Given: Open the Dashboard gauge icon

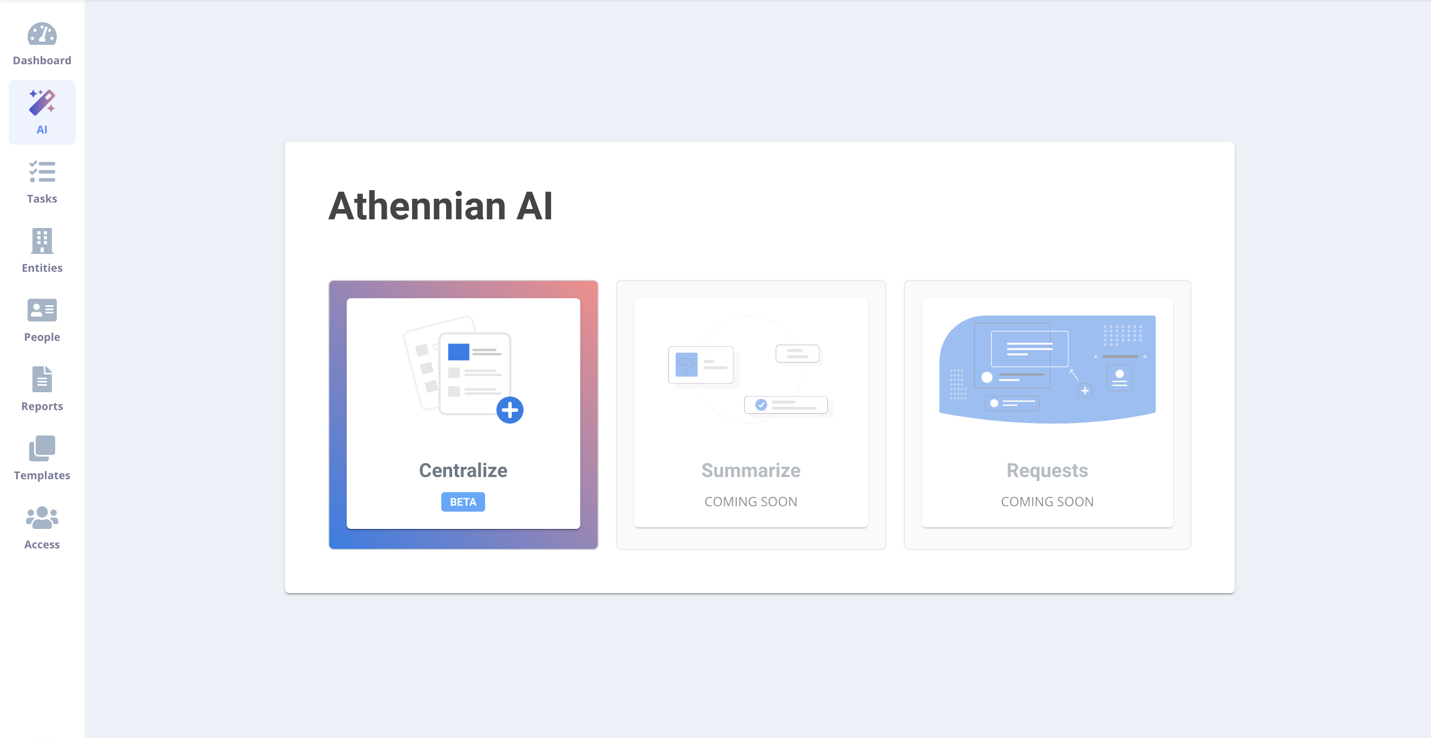Looking at the screenshot, I should [42, 33].
